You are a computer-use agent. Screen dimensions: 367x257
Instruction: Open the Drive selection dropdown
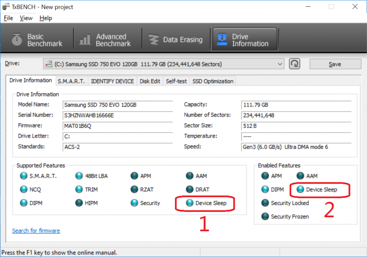click(163, 64)
